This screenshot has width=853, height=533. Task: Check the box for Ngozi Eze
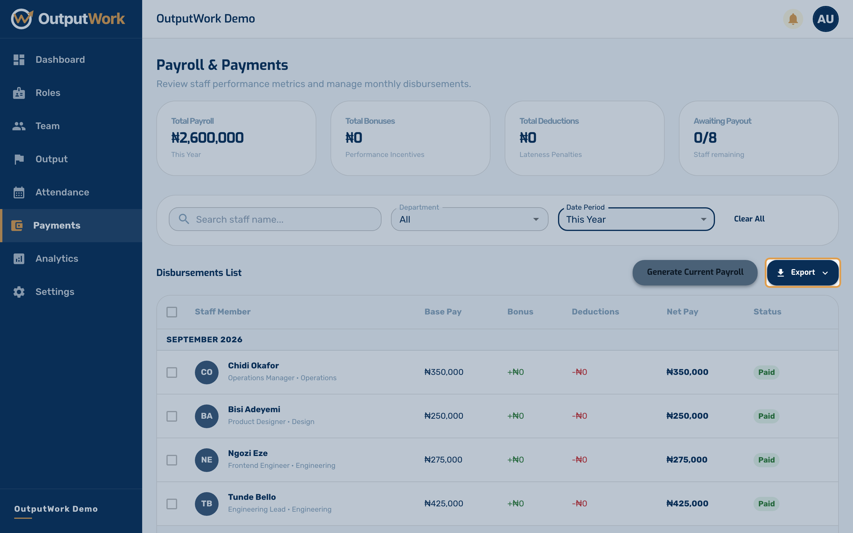172,460
